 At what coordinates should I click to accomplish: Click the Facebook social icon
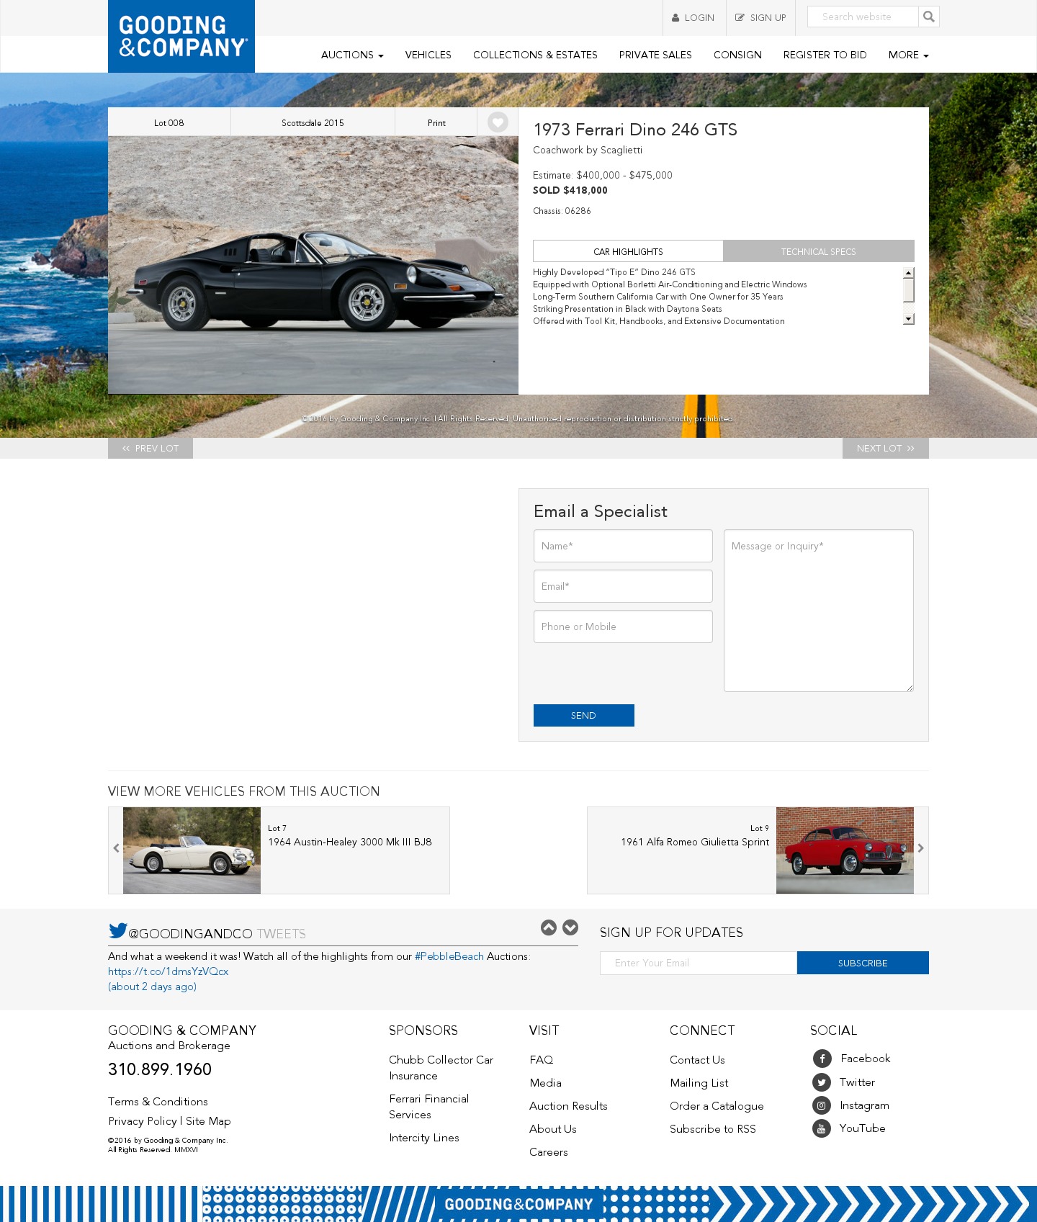click(x=822, y=1059)
